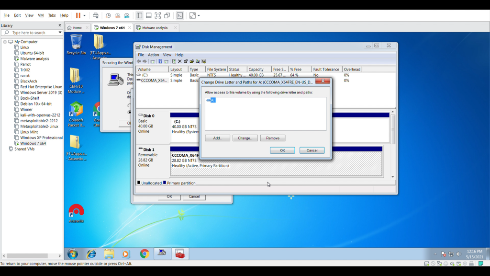The height and width of the screenshot is (276, 490).
Task: Select the Linux Mint VM in the Library
Action: coord(29,132)
